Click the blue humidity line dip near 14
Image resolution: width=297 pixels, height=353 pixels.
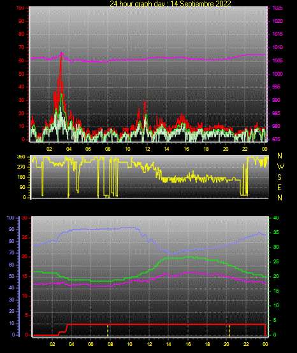tap(173, 254)
